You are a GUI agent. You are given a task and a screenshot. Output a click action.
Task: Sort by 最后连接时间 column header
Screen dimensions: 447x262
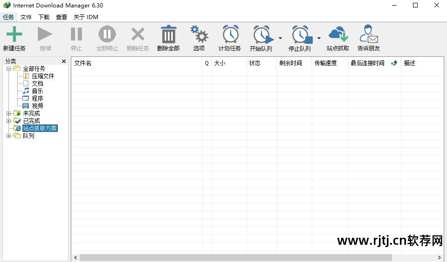tap(375, 63)
